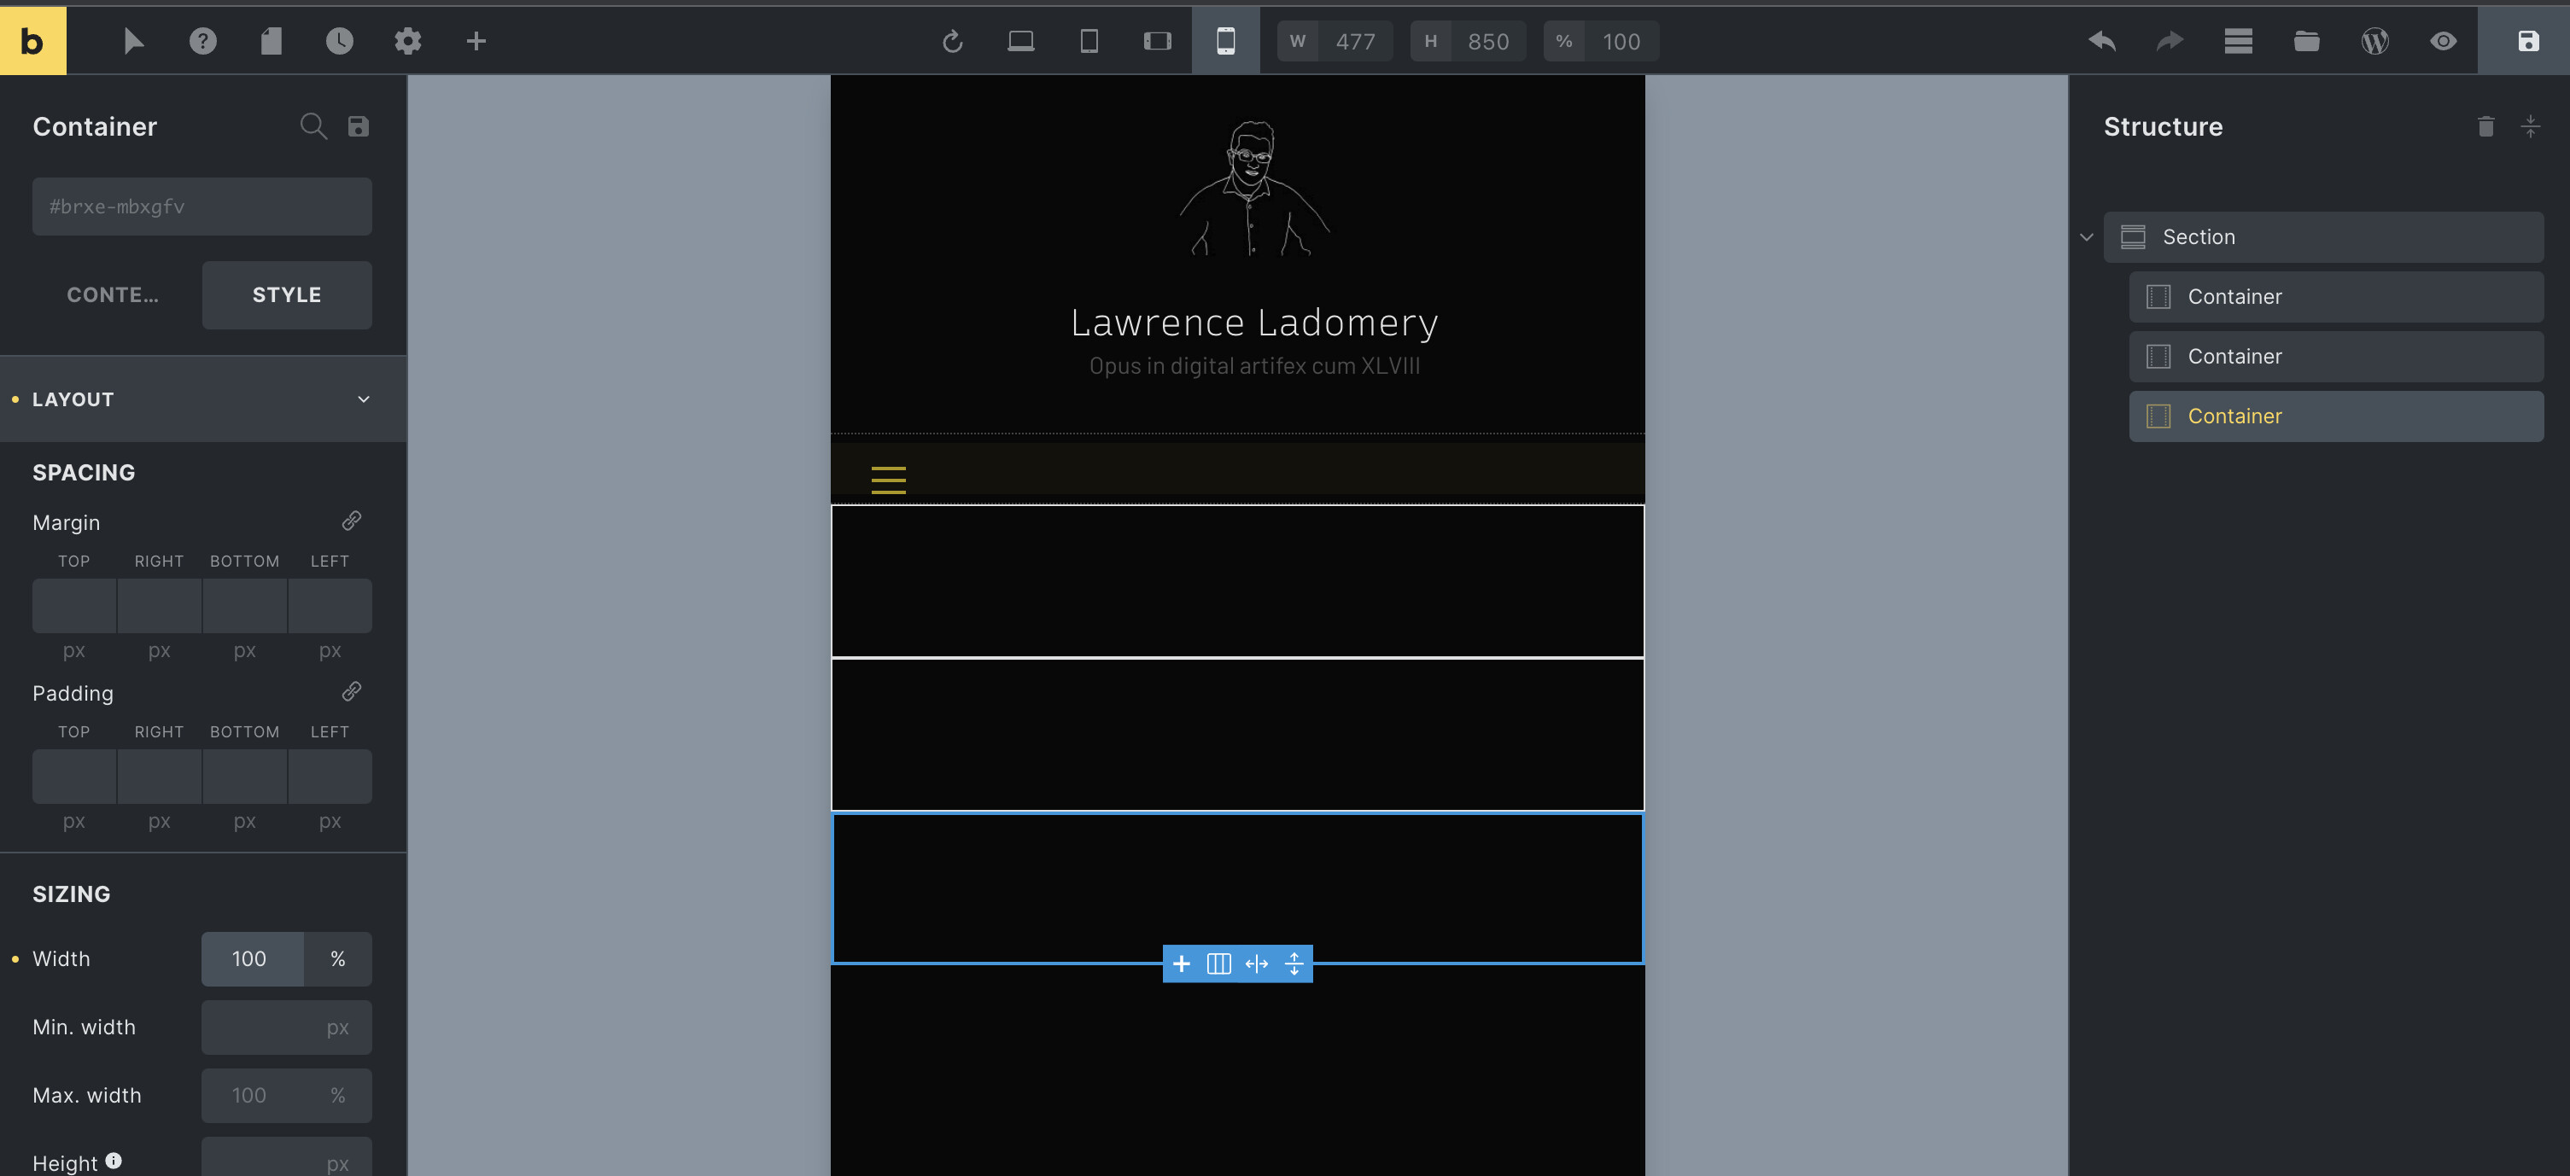Search container settings

click(x=313, y=125)
